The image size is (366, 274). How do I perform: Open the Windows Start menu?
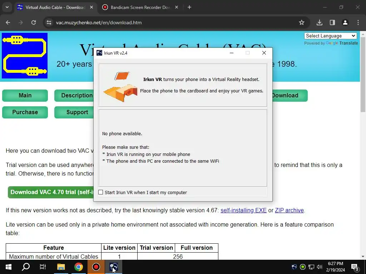[x=9, y=267]
